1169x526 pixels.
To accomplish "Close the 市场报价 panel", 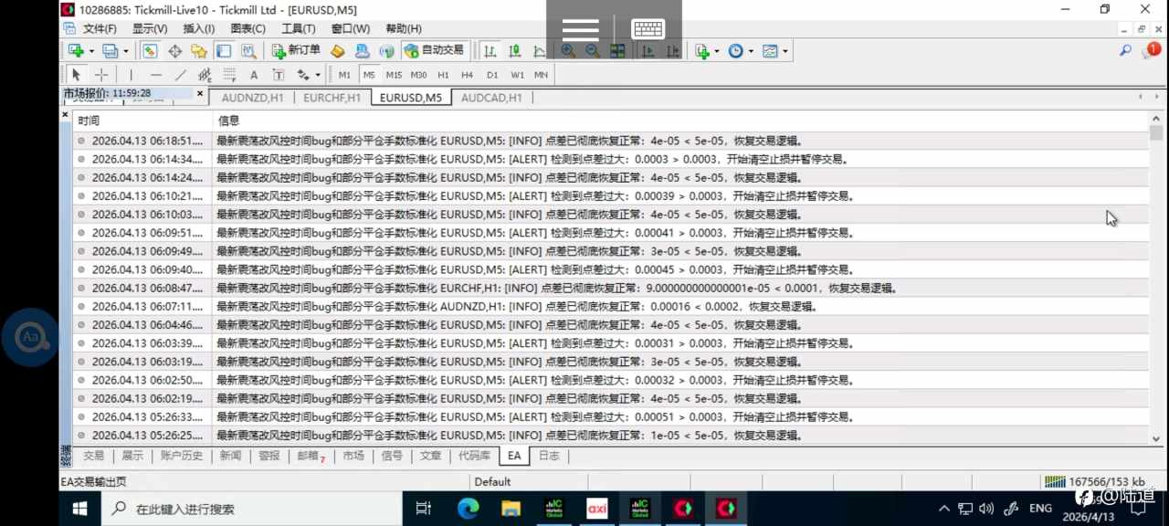I will coord(199,94).
